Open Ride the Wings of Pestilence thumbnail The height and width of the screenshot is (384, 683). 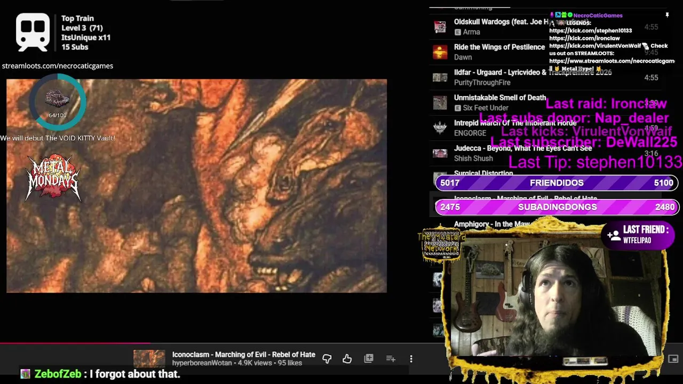440,52
